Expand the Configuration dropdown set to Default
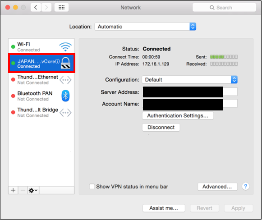Viewport: 262px width, 220px height. [190, 80]
